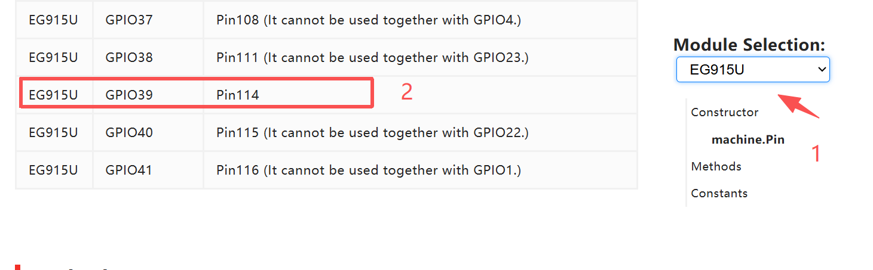Select the GPIO41 table cell

click(129, 170)
